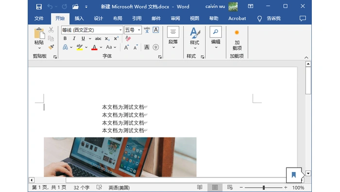This screenshot has height=192, width=340.
Task: Open the 帮助 tab
Action: pyautogui.click(x=214, y=18)
